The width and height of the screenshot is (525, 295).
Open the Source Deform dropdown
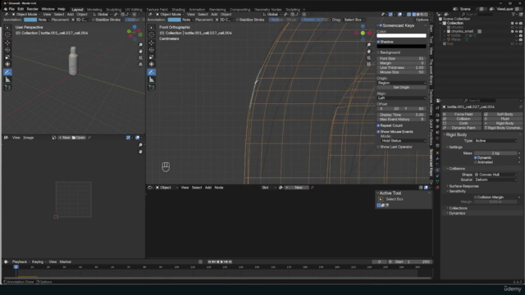pyautogui.click(x=495, y=179)
